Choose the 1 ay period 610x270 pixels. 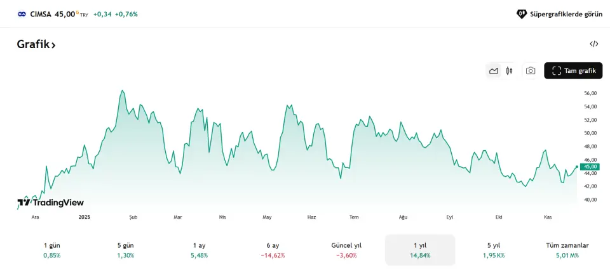[200, 250]
